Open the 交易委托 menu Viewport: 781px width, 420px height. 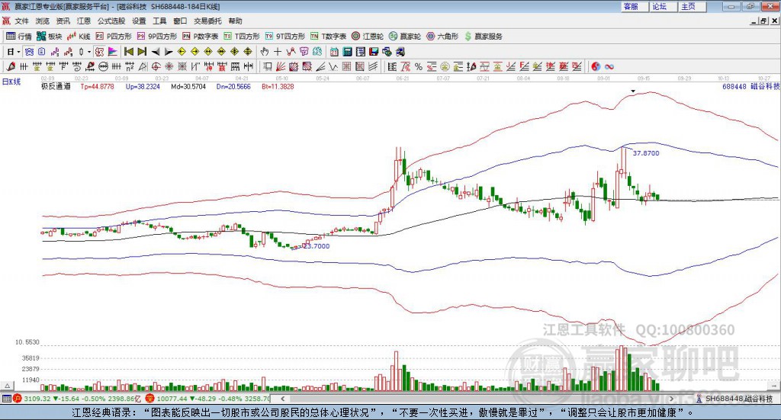pos(207,21)
